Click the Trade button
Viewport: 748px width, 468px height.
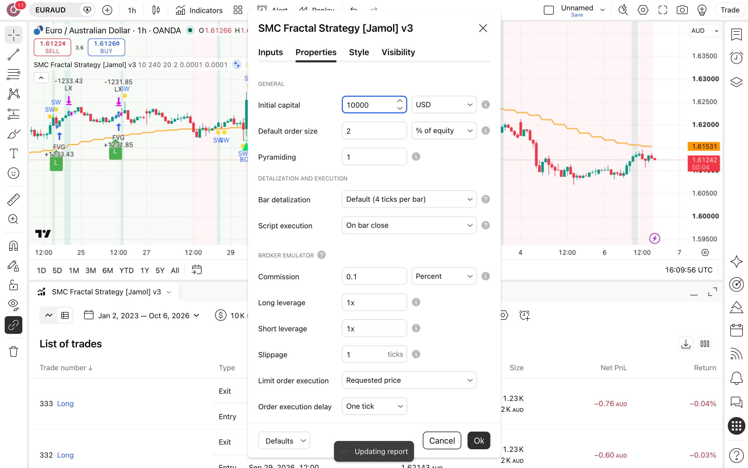(730, 10)
